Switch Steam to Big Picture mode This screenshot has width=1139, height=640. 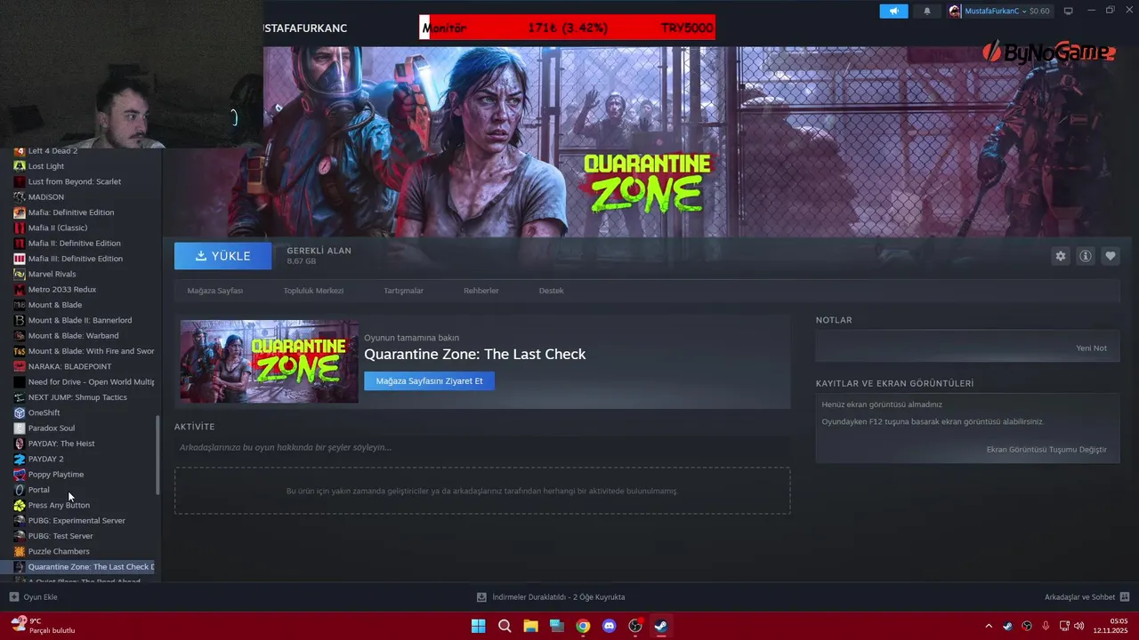(x=1068, y=11)
